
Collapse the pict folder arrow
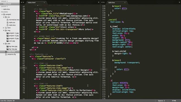pyautogui.click(x=4, y=44)
